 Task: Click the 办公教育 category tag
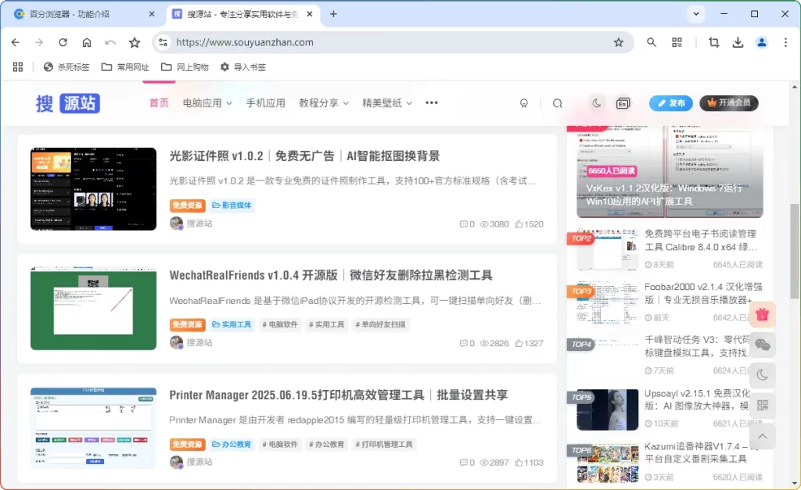point(232,444)
